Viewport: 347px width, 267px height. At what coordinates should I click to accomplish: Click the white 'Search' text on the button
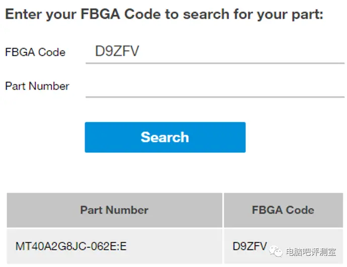pyautogui.click(x=165, y=137)
